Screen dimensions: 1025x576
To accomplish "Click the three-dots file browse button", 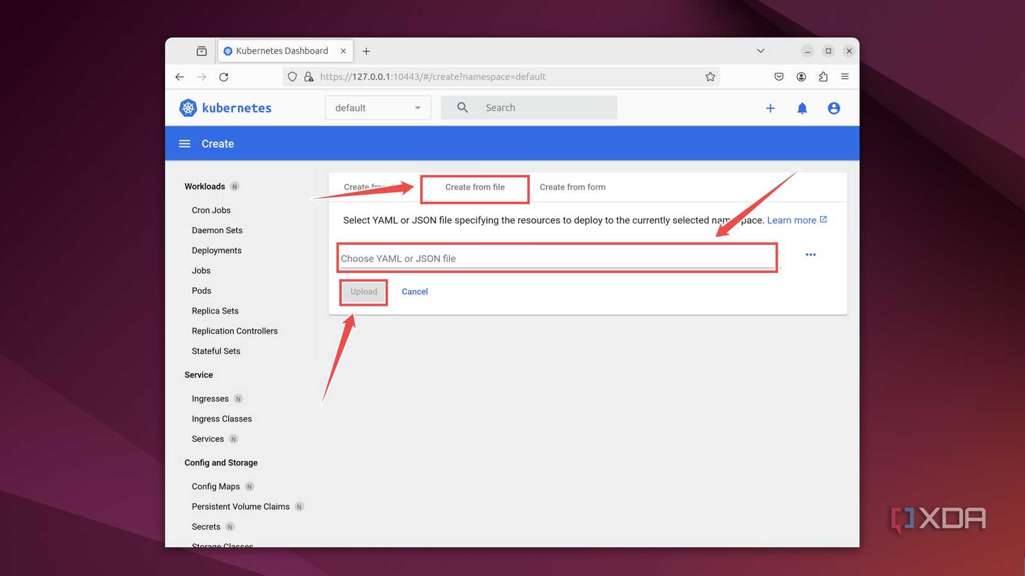I will coord(811,254).
